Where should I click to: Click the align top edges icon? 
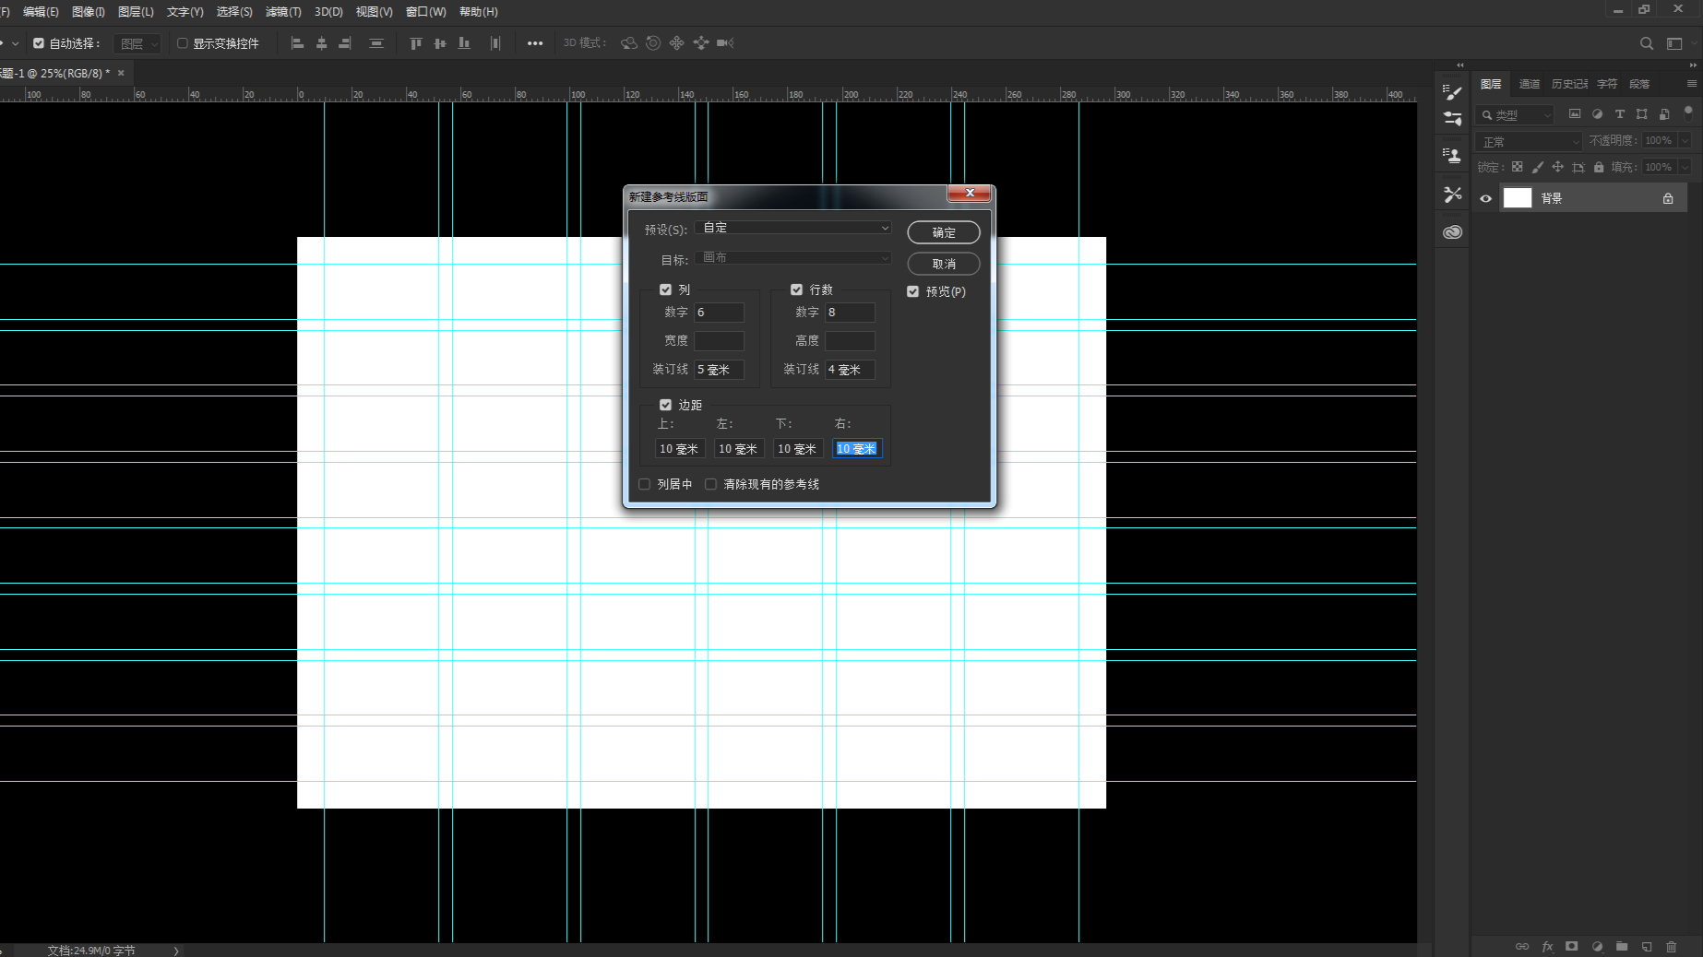(x=416, y=43)
